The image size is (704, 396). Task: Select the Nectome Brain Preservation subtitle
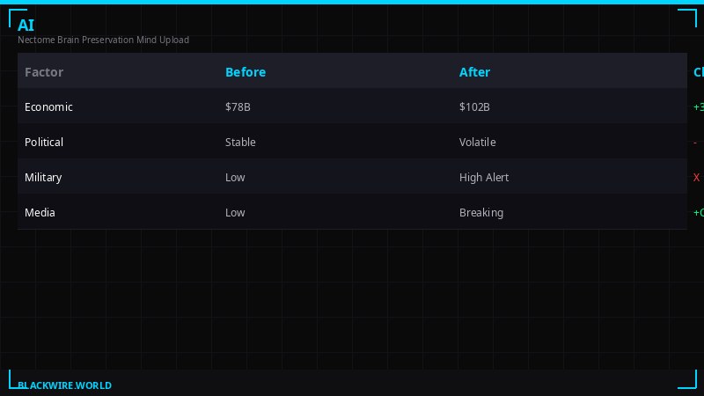pyautogui.click(x=103, y=40)
